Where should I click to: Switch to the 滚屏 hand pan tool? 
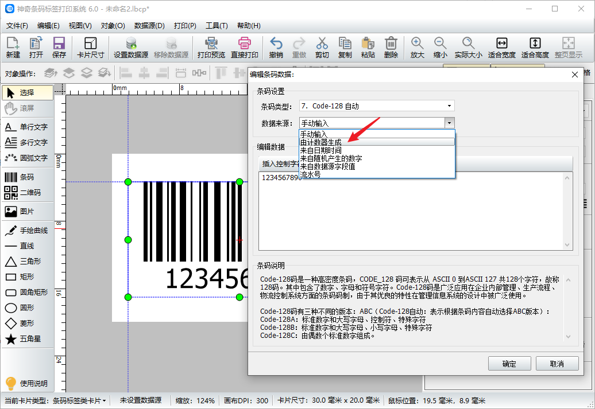[x=28, y=108]
